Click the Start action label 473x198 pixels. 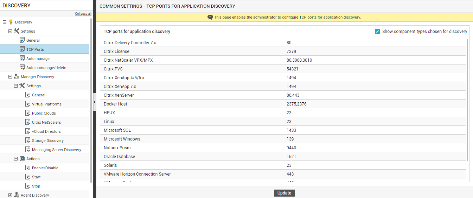click(36, 177)
